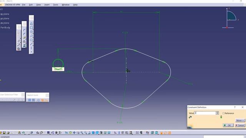The height and width of the screenshot is (138, 246).
Task: Select the Pan view tool
Action: (74, 133)
